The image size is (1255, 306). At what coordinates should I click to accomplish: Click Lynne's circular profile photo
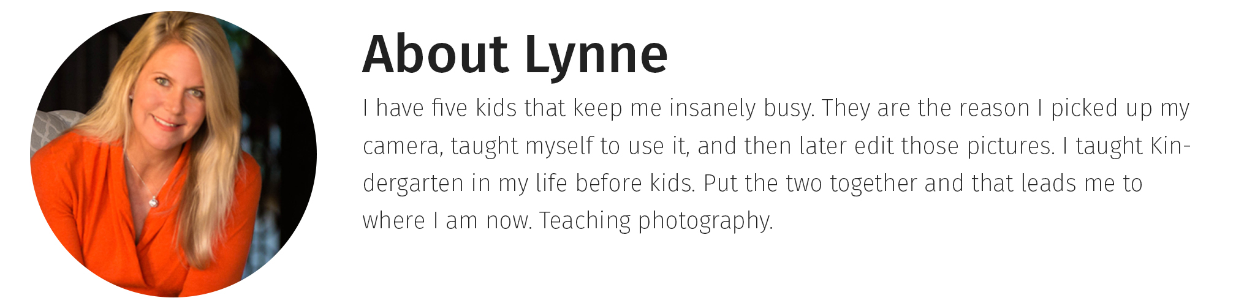click(173, 154)
